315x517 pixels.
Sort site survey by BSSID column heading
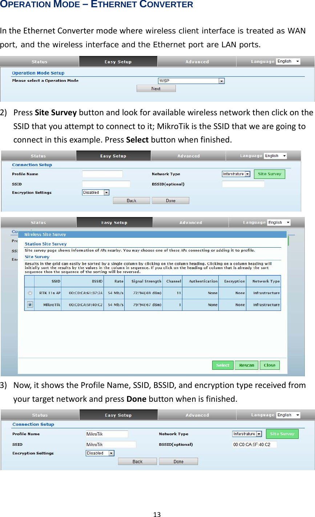pos(82,281)
